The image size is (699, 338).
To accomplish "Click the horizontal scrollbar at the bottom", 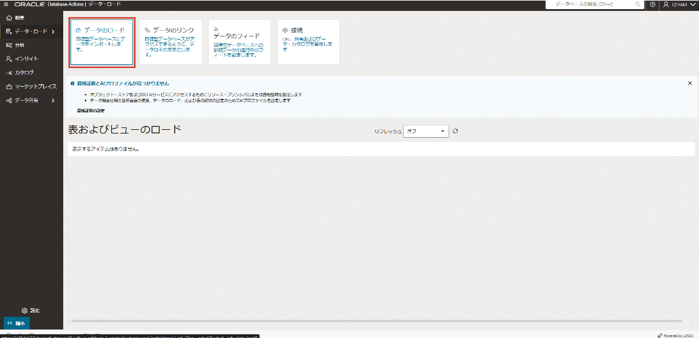I will tap(376, 320).
